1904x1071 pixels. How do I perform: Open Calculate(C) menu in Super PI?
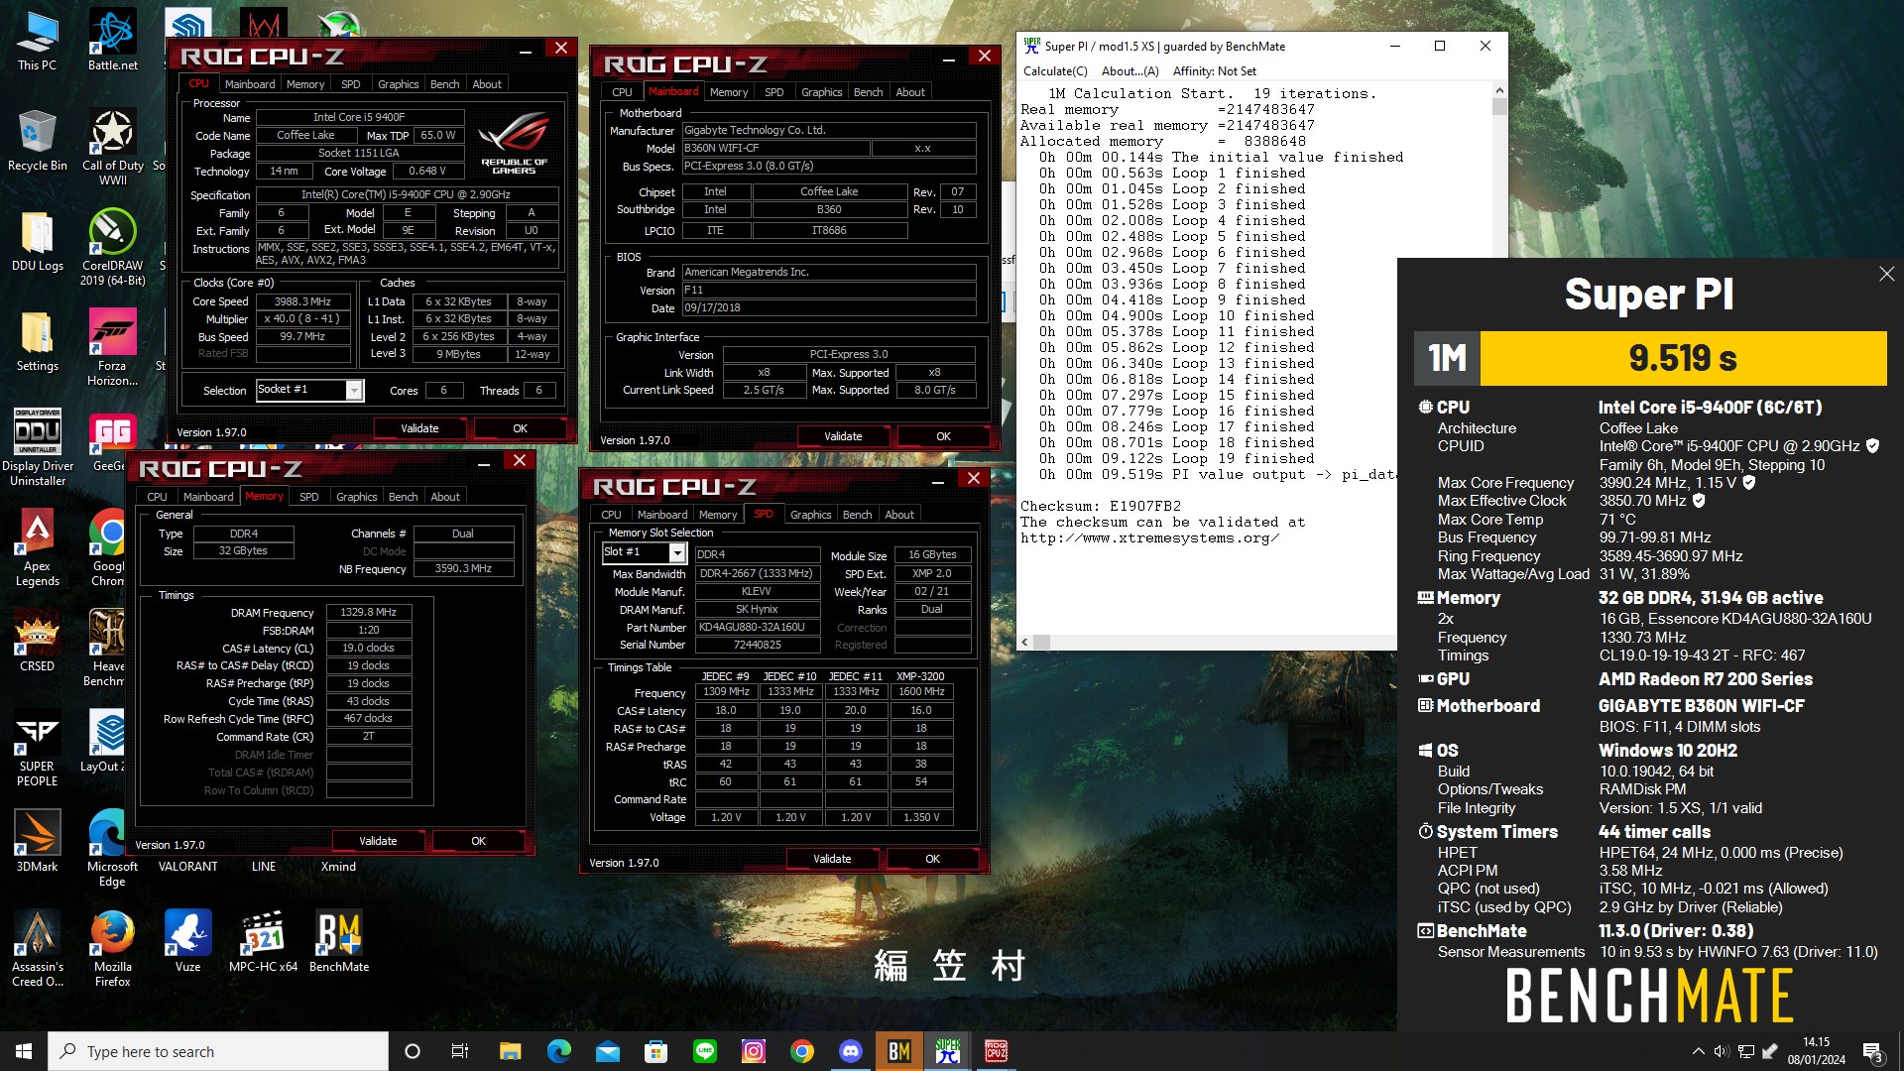pos(1055,71)
